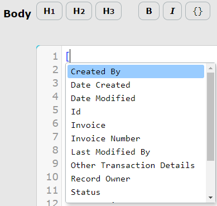This screenshot has height=206, width=217.
Task: Insert code block with curly braces button
Action: [198, 11]
